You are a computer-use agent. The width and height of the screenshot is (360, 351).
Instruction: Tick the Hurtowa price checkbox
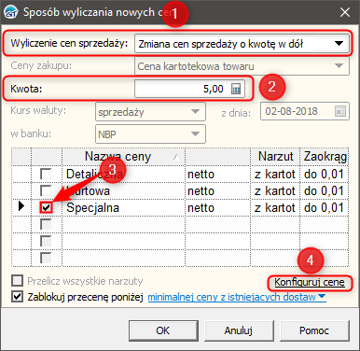(46, 190)
